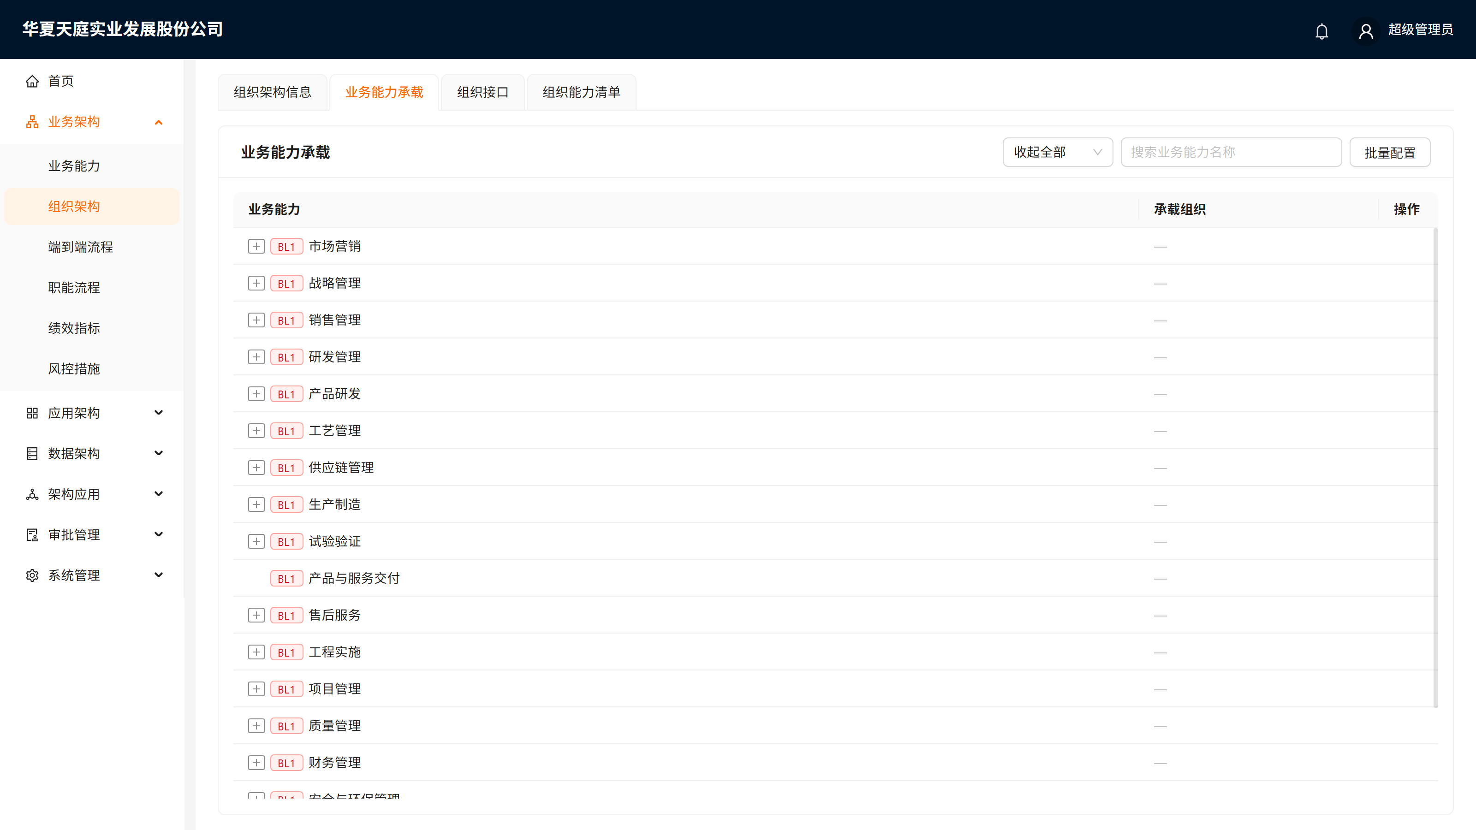Click the table vertical scrollbar
Viewport: 1476px width, 830px height.
point(1435,468)
